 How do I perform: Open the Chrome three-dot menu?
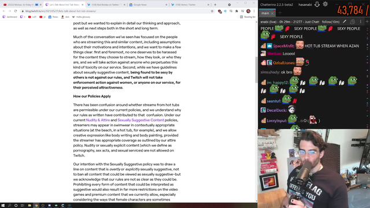[x=254, y=11]
